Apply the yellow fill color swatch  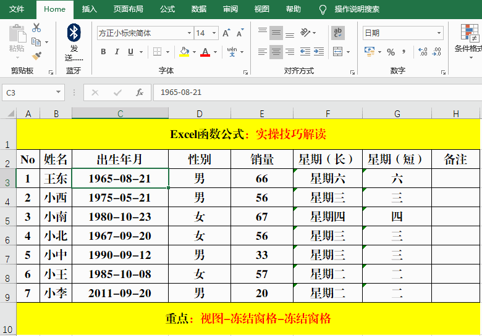tap(184, 52)
